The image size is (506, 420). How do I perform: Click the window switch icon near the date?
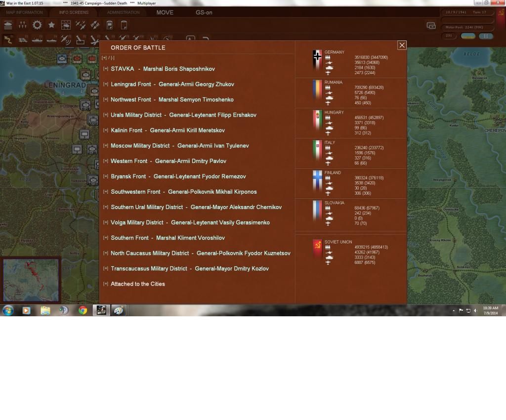431,26
